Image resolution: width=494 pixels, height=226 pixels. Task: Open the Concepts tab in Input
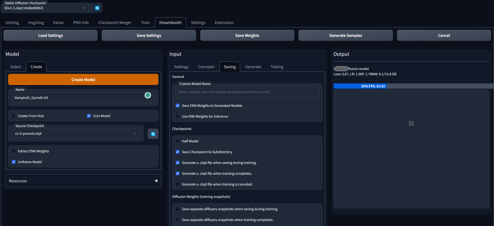tap(206, 67)
